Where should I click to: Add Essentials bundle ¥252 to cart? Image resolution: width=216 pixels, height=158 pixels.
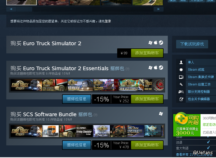click(x=147, y=99)
